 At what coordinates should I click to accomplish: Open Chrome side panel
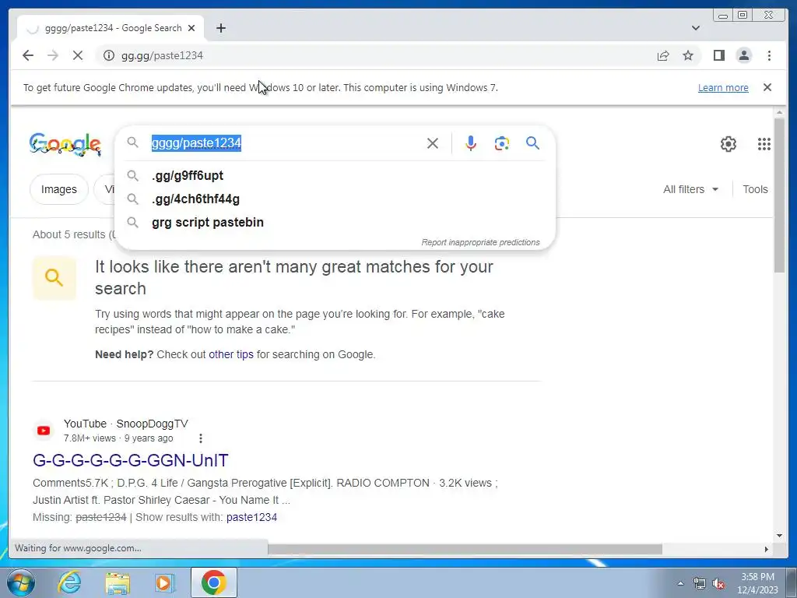pyautogui.click(x=718, y=55)
